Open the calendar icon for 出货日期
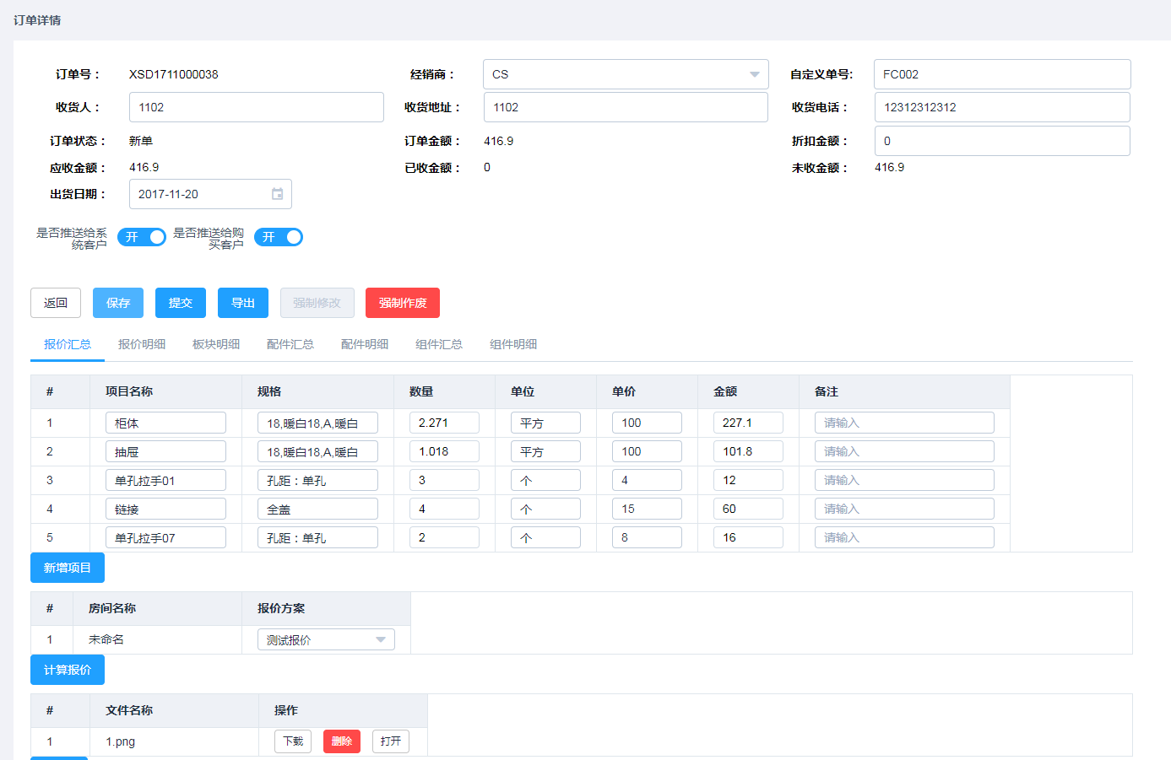This screenshot has width=1171, height=760. [277, 194]
